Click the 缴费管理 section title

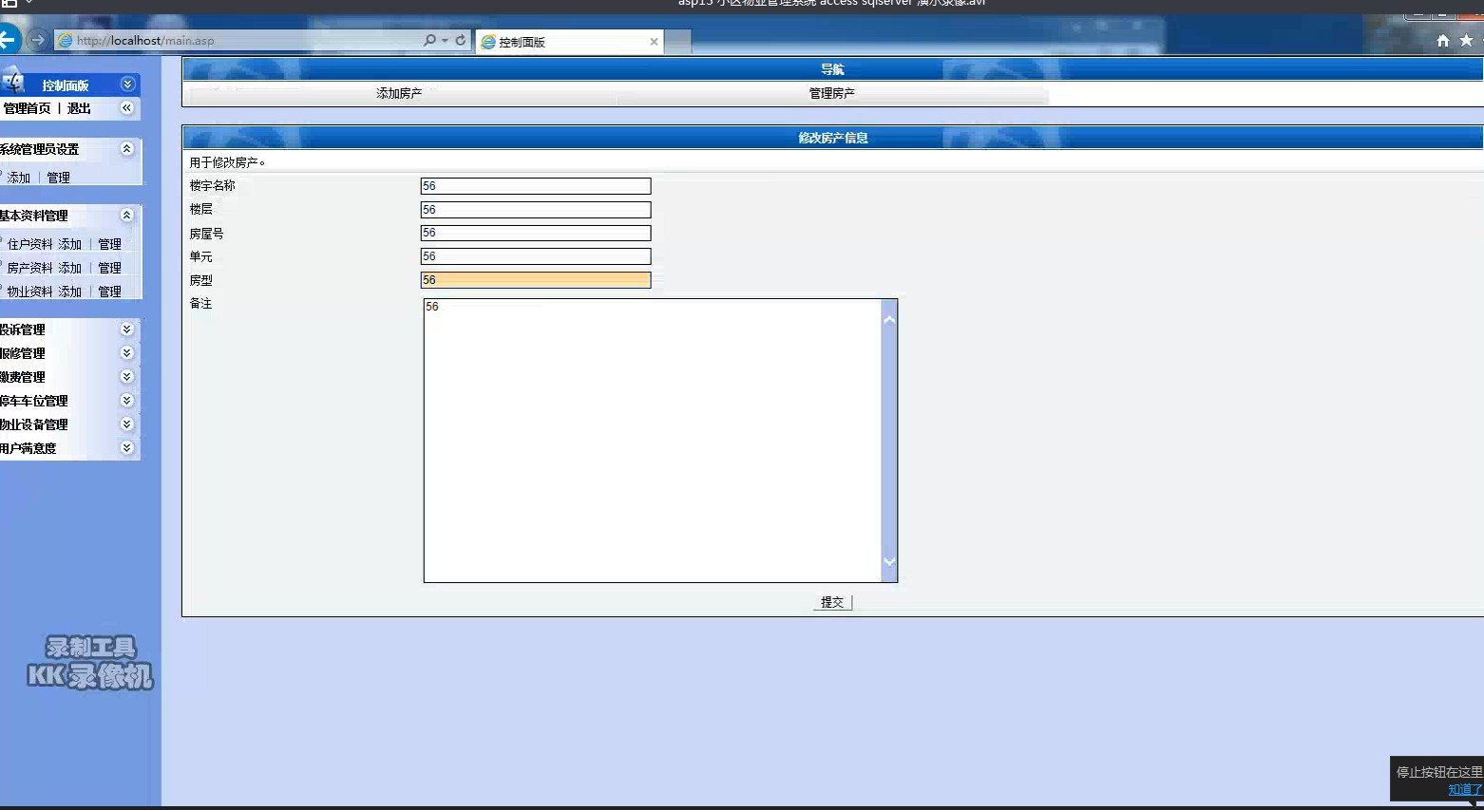22,377
